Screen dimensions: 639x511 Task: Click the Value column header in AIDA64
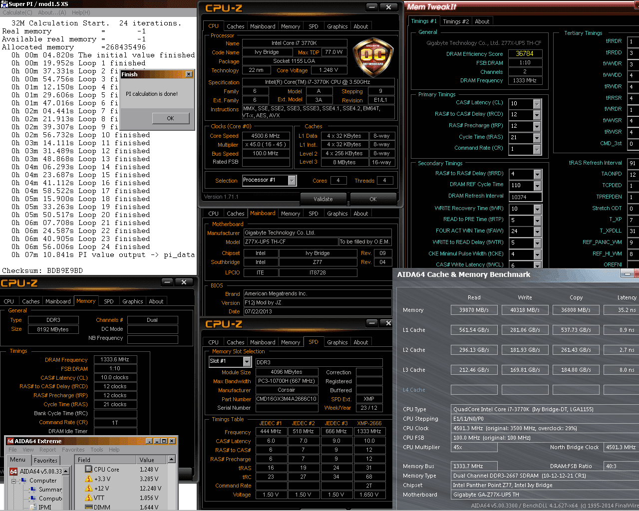click(152, 460)
